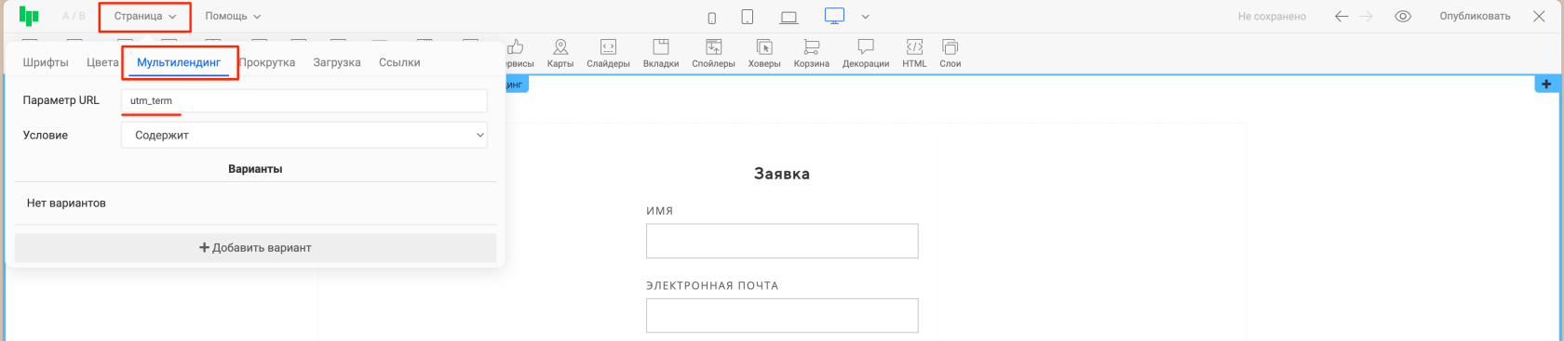
Task: Click the undo back arrow
Action: pyautogui.click(x=1342, y=17)
